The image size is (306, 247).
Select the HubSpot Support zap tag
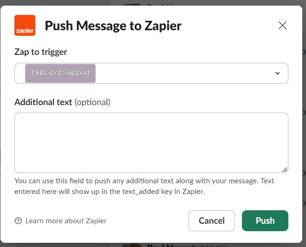60,73
